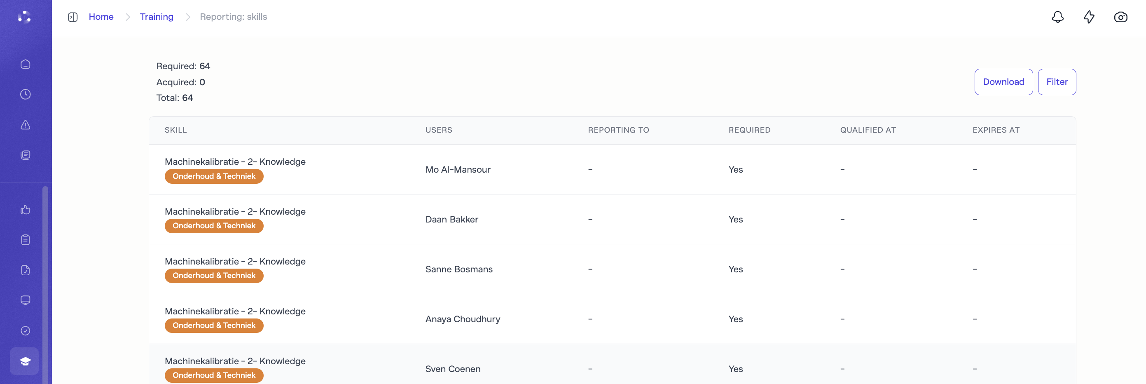Click the sidebar vertical scrollbar
The height and width of the screenshot is (384, 1146).
(45, 285)
